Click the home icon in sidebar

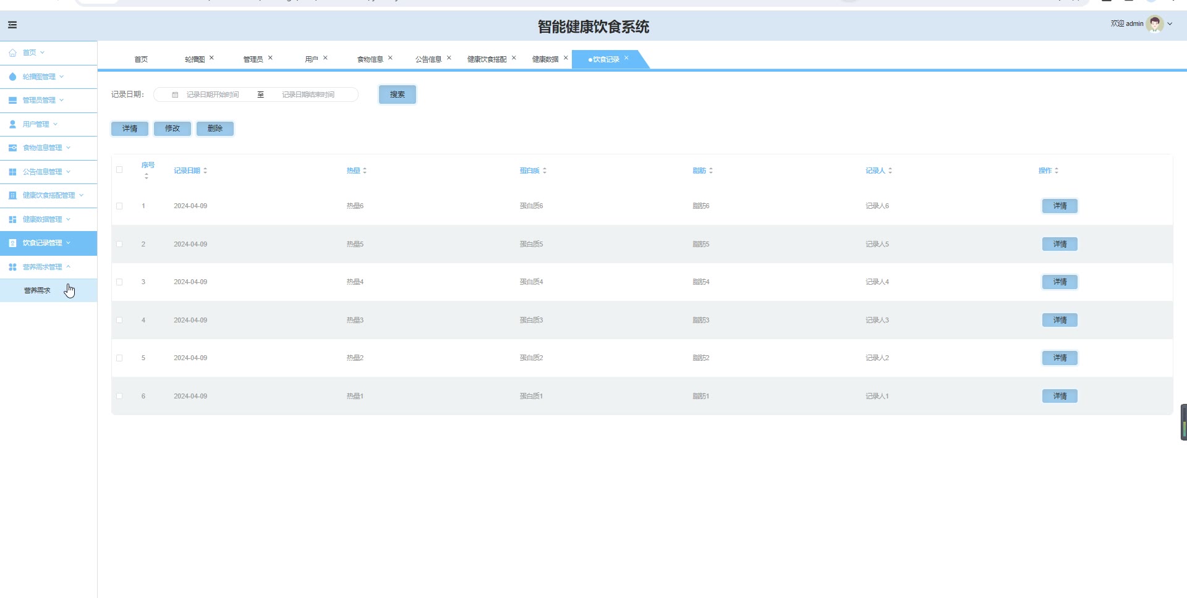point(12,53)
